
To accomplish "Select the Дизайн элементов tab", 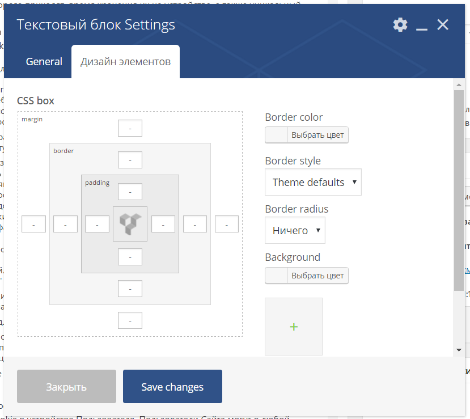I will coord(125,61).
